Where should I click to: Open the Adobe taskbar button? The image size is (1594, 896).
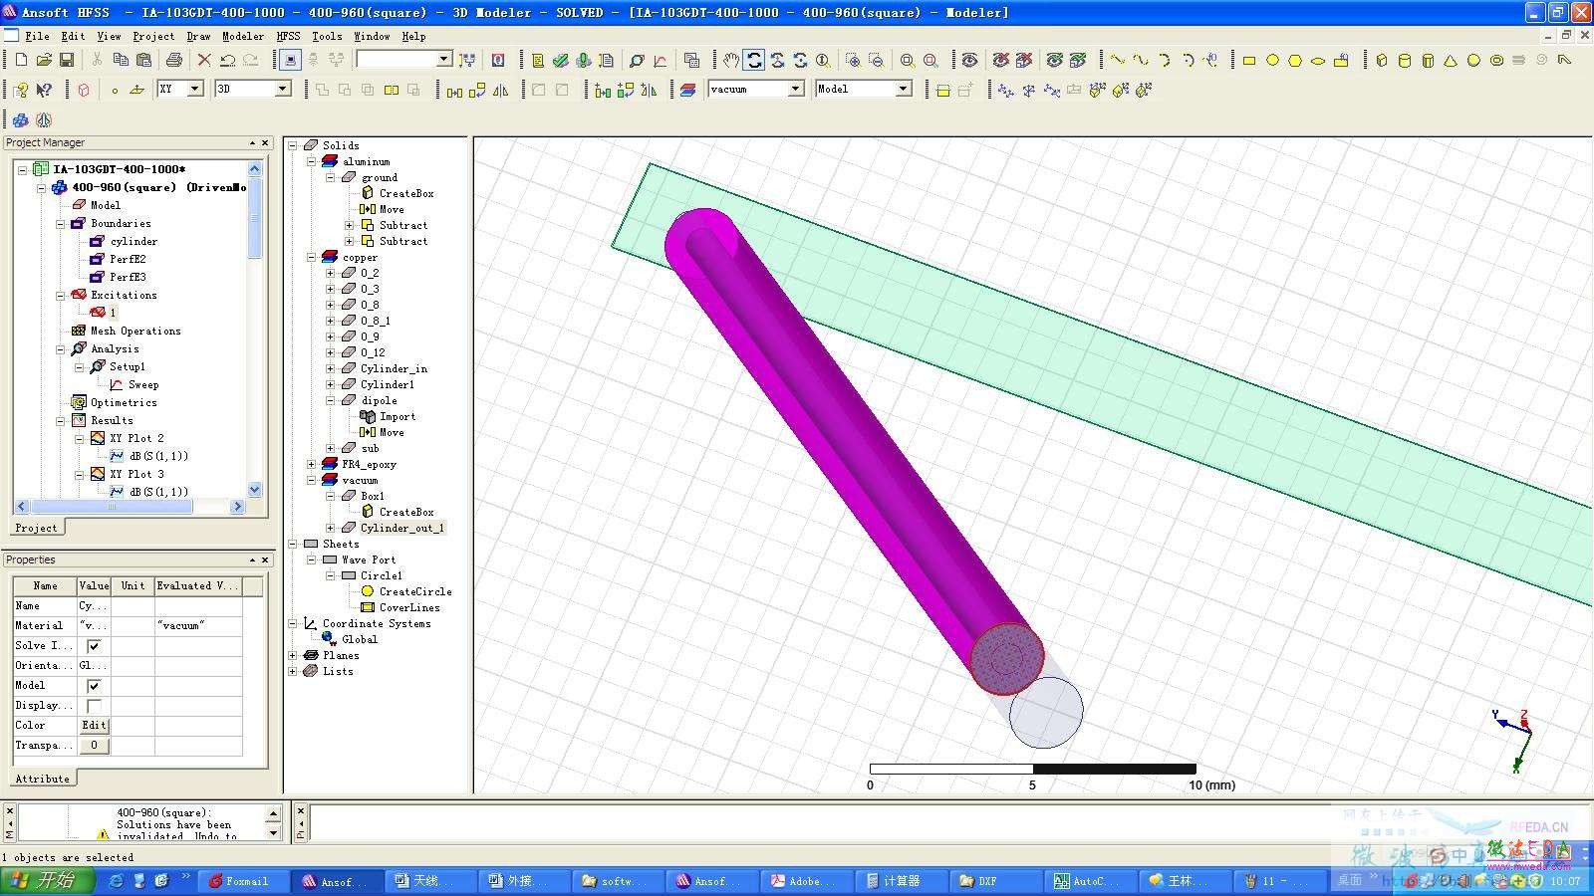point(806,881)
